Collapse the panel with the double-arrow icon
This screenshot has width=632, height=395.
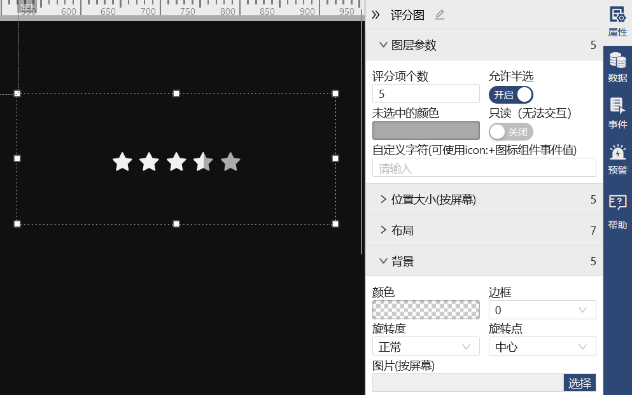click(376, 15)
